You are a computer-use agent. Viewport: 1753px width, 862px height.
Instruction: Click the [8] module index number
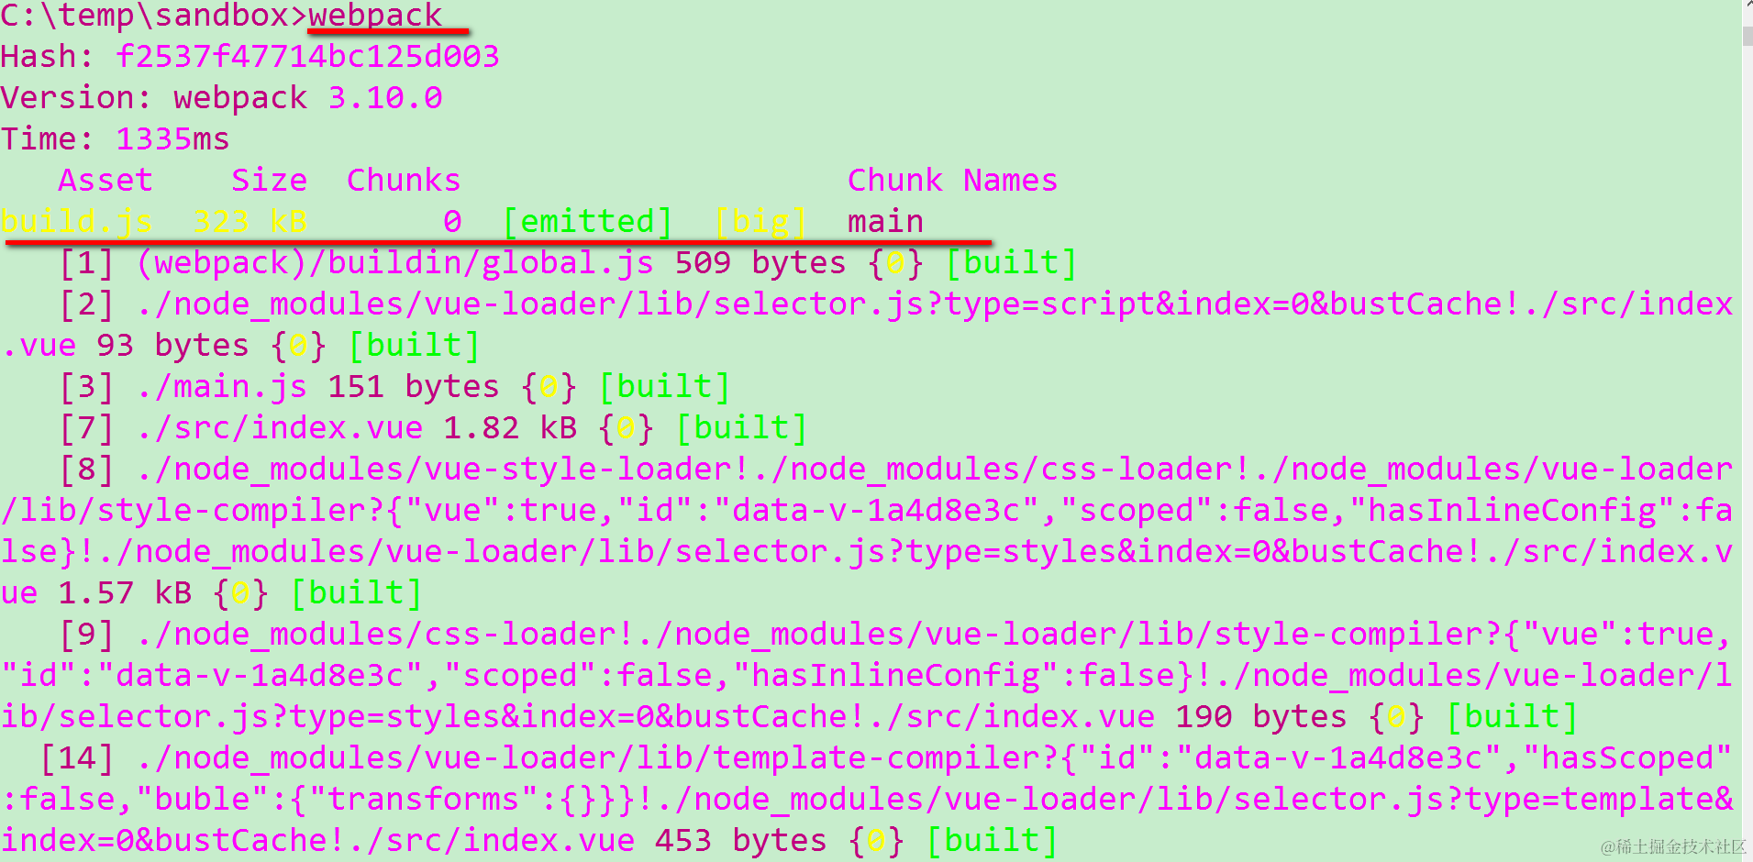86,470
